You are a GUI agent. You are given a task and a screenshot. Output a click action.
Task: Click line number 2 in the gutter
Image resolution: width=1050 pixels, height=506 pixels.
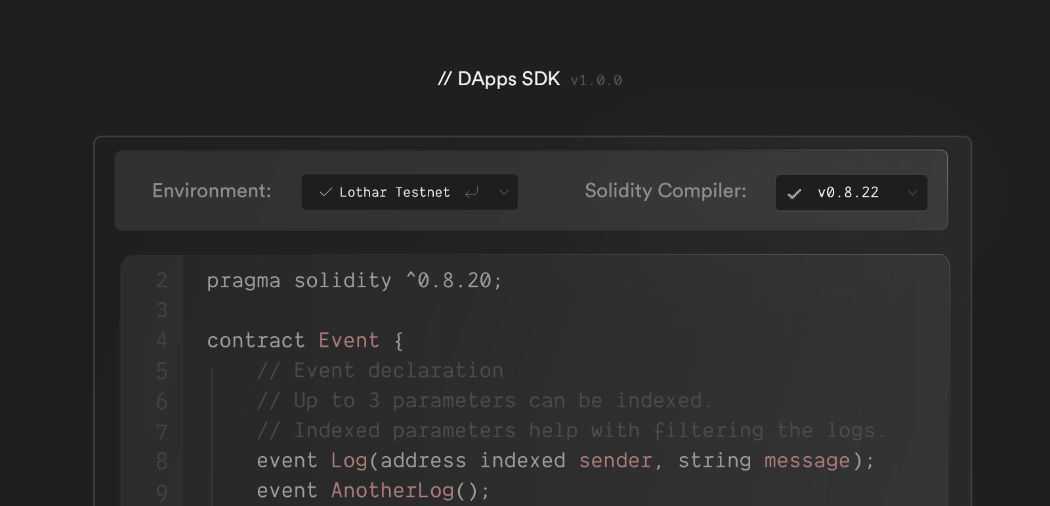pyautogui.click(x=161, y=281)
